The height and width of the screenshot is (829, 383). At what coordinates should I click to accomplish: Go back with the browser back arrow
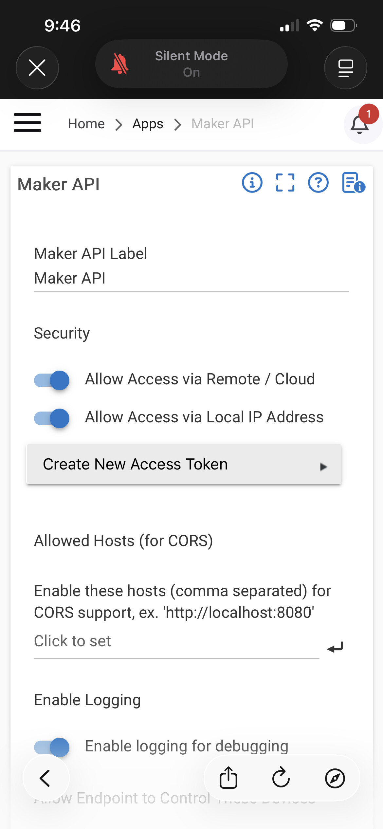pyautogui.click(x=46, y=778)
